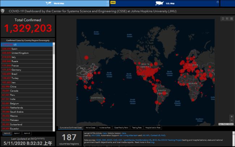Click the USA silhouette icon in the top tab
The width and height of the screenshot is (235, 147).
click(159, 3)
